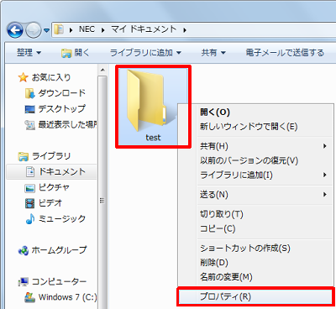Image resolution: width=336 pixels, height=309 pixels.
Task: Open recent pages dropdown beside Forward arrow
Action: (x=47, y=30)
